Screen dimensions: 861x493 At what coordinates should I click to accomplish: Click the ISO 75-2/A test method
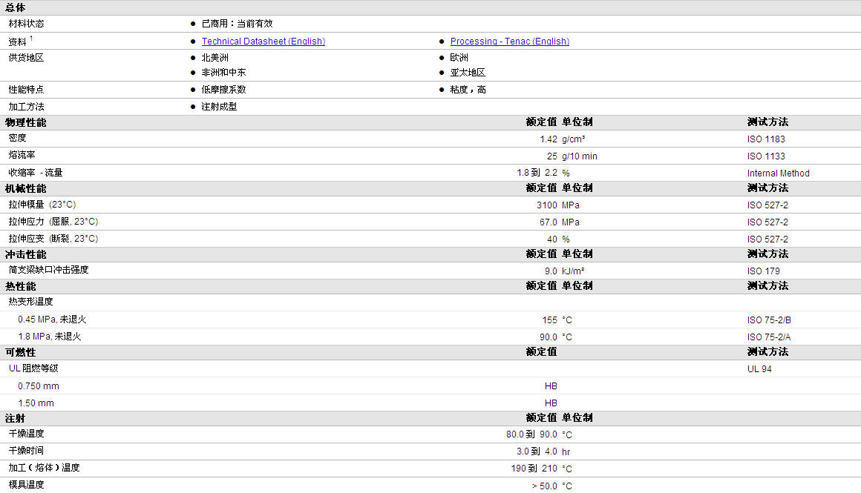click(769, 337)
